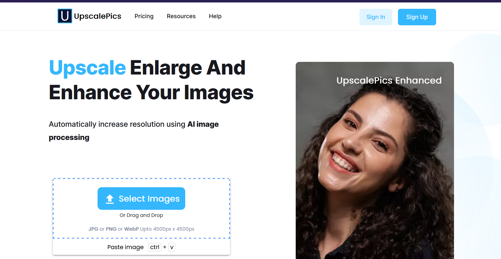
Task: Click the 'AI image processing' bold text
Action: pos(134,131)
